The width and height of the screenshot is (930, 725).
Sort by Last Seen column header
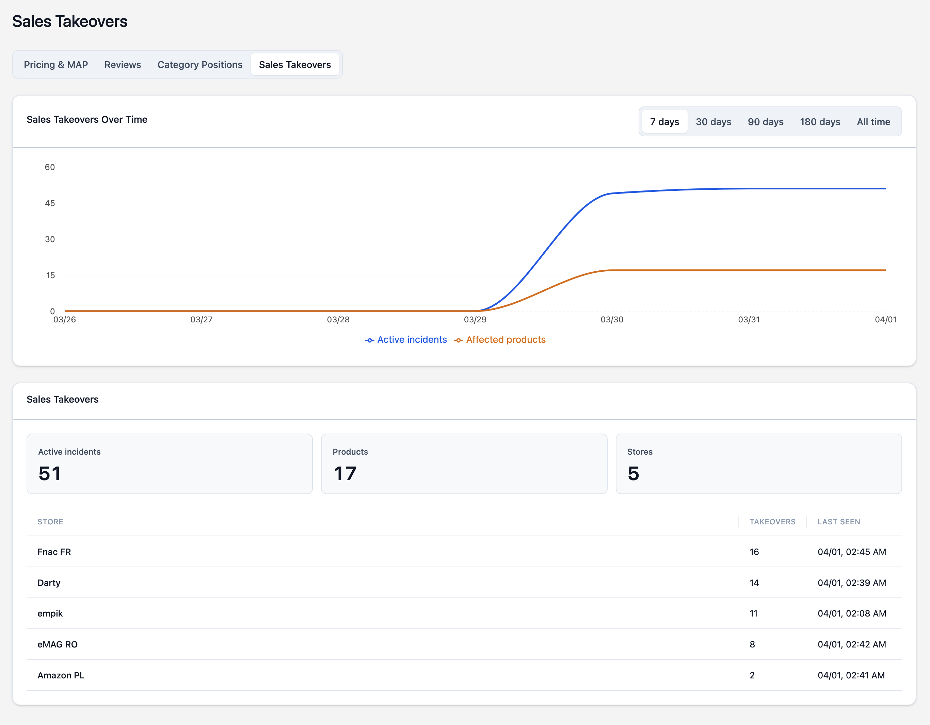(838, 522)
